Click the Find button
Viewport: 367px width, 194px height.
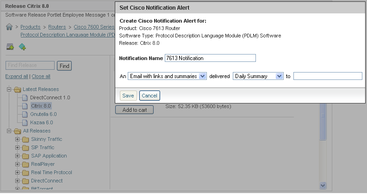(64, 66)
